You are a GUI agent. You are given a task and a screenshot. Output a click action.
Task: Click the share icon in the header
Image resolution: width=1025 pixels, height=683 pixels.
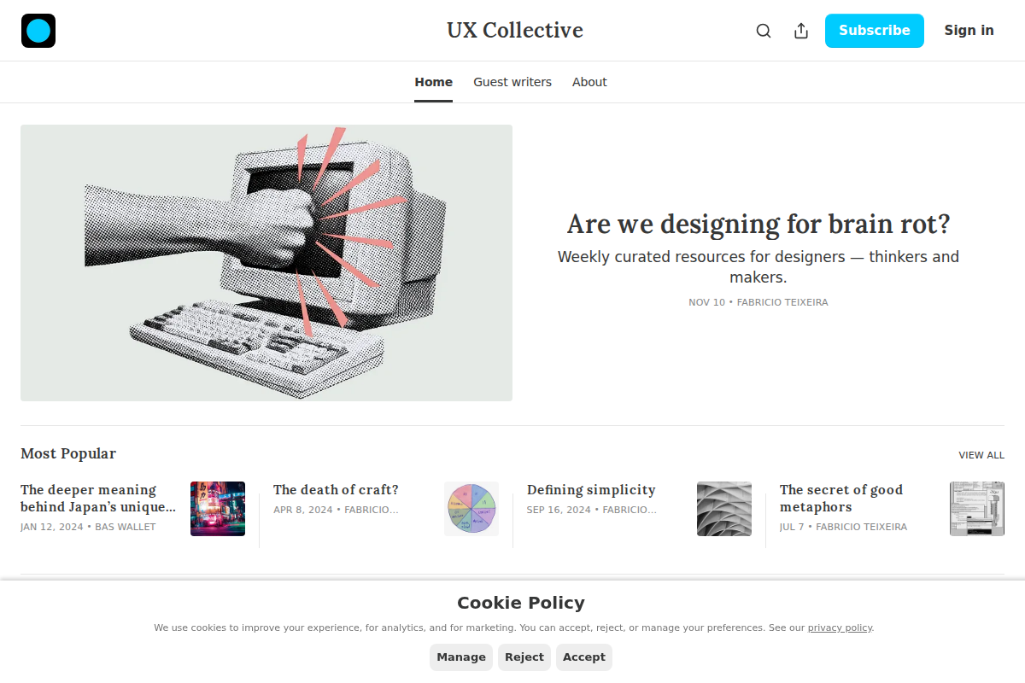click(800, 30)
